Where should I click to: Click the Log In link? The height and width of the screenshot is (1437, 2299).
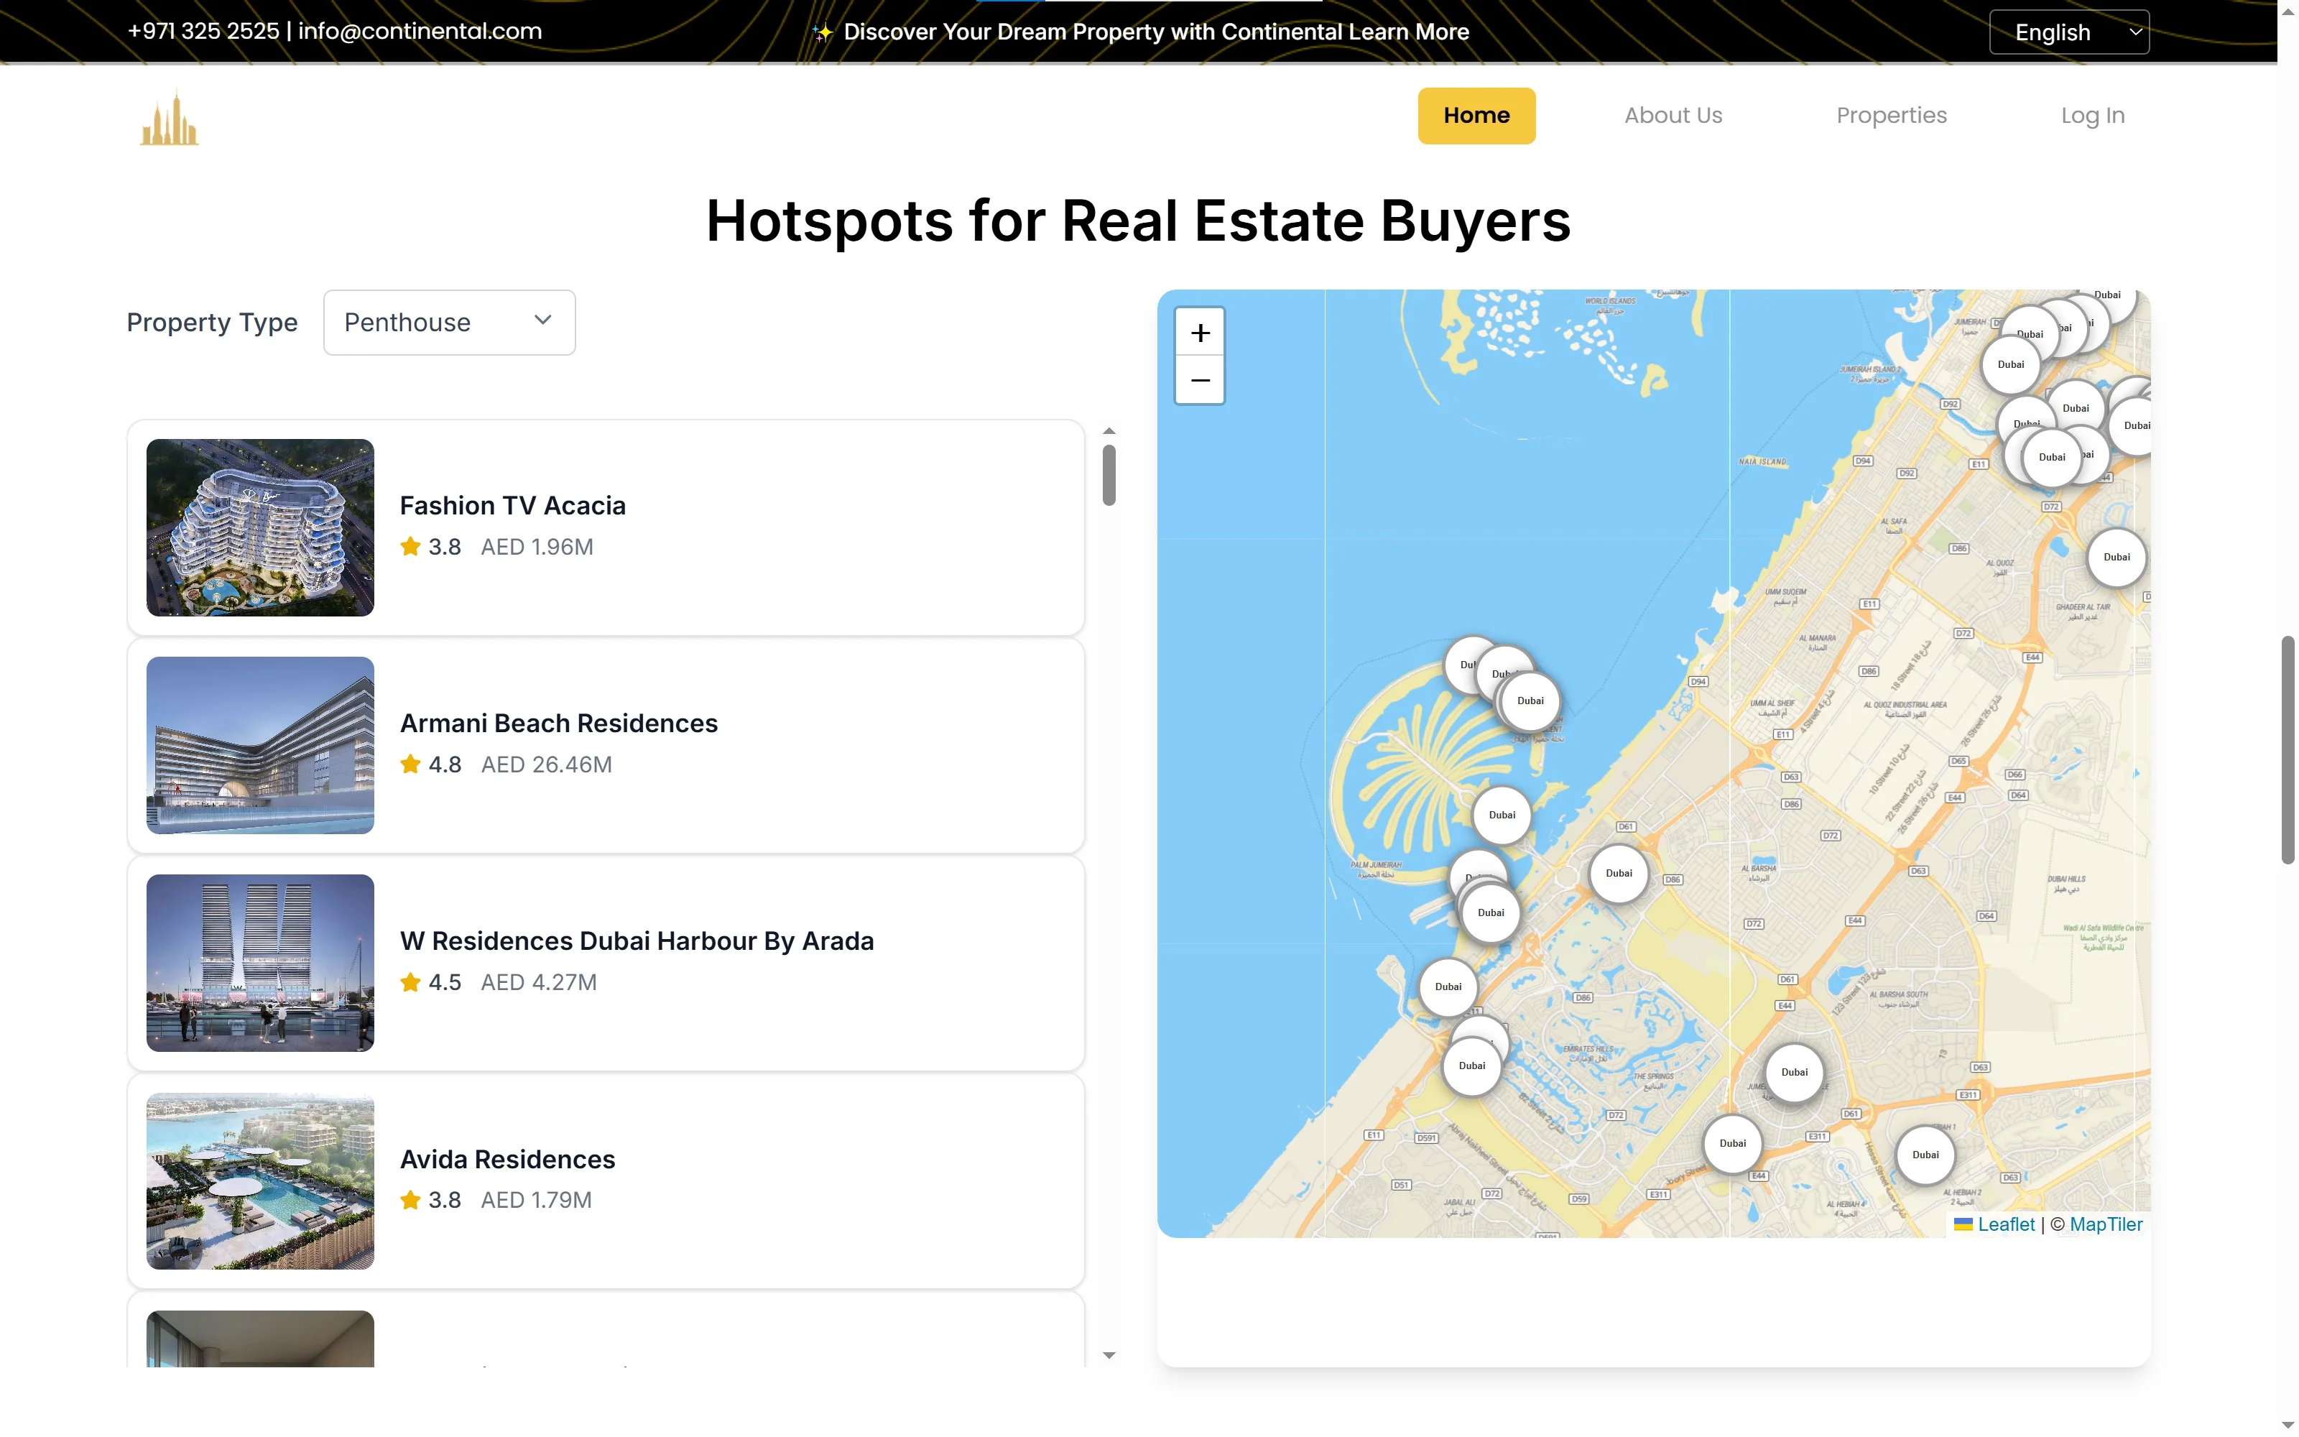point(2092,115)
